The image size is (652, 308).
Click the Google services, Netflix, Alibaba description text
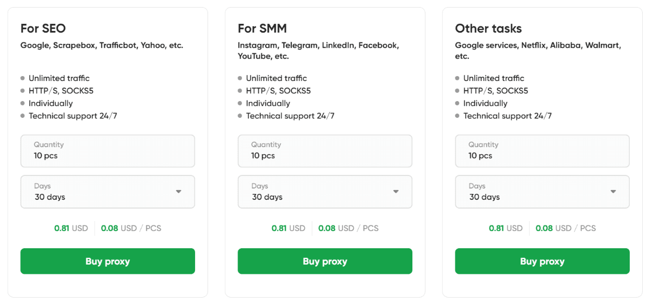pyautogui.click(x=538, y=51)
